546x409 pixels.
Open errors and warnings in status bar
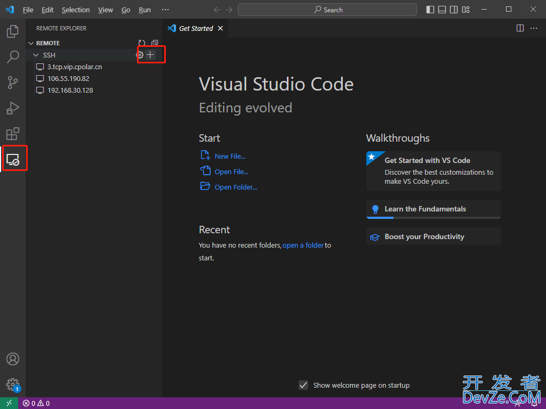click(36, 403)
